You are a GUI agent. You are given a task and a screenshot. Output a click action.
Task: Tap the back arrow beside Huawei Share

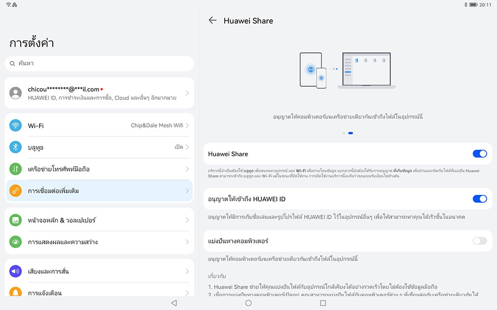click(x=213, y=20)
